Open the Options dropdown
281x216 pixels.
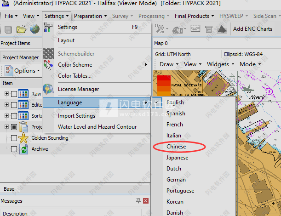[x=27, y=71]
